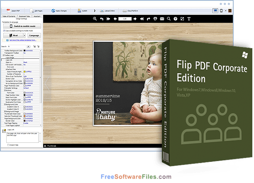The width and height of the screenshot is (254, 183).
Task: Click the Switch to mobile mode button
Action: [22, 26]
